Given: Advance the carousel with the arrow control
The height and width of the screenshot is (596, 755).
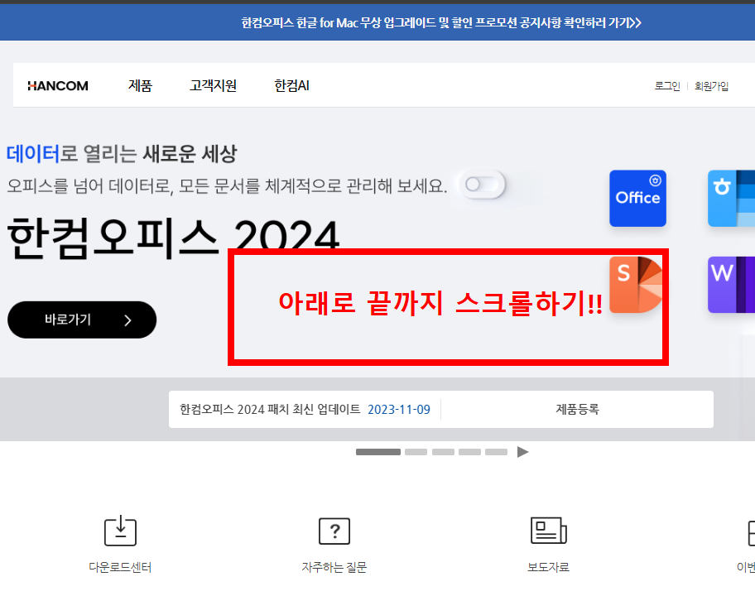Looking at the screenshot, I should pyautogui.click(x=522, y=452).
